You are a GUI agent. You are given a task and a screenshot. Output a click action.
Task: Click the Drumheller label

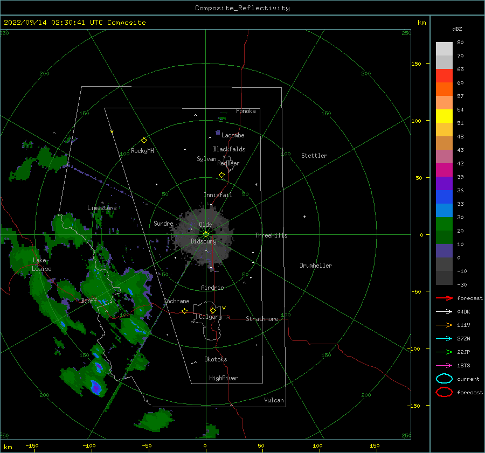coord(316,266)
